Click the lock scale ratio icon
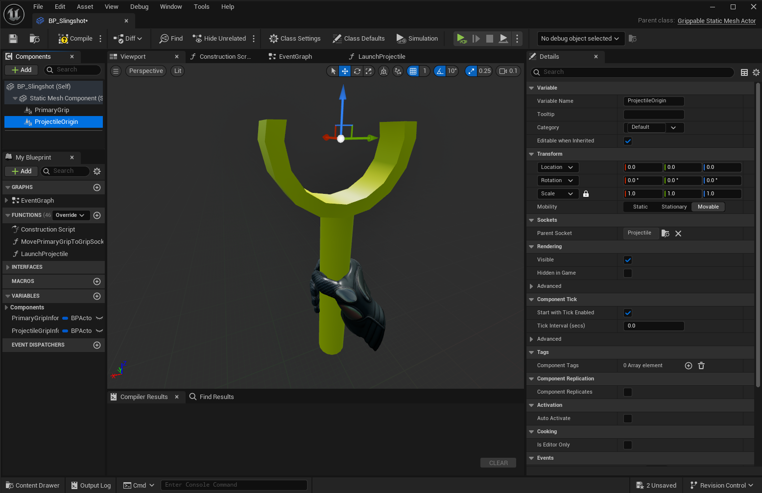 tap(586, 194)
